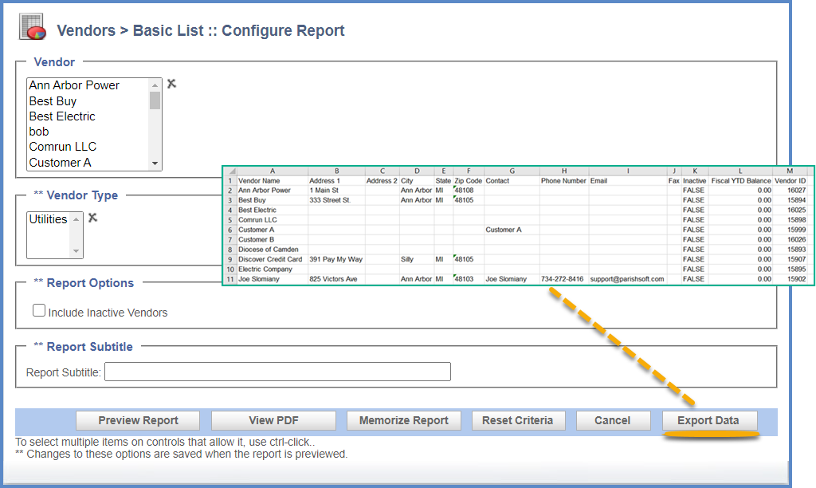The width and height of the screenshot is (816, 488).
Task: Click down arrow of Vendor Type list
Action: pos(76,251)
